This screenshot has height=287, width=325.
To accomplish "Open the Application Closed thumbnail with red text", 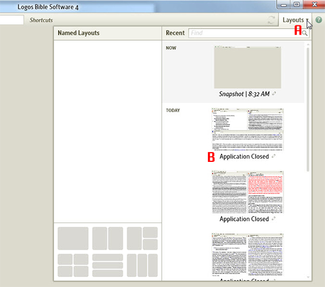I will coord(248,192).
